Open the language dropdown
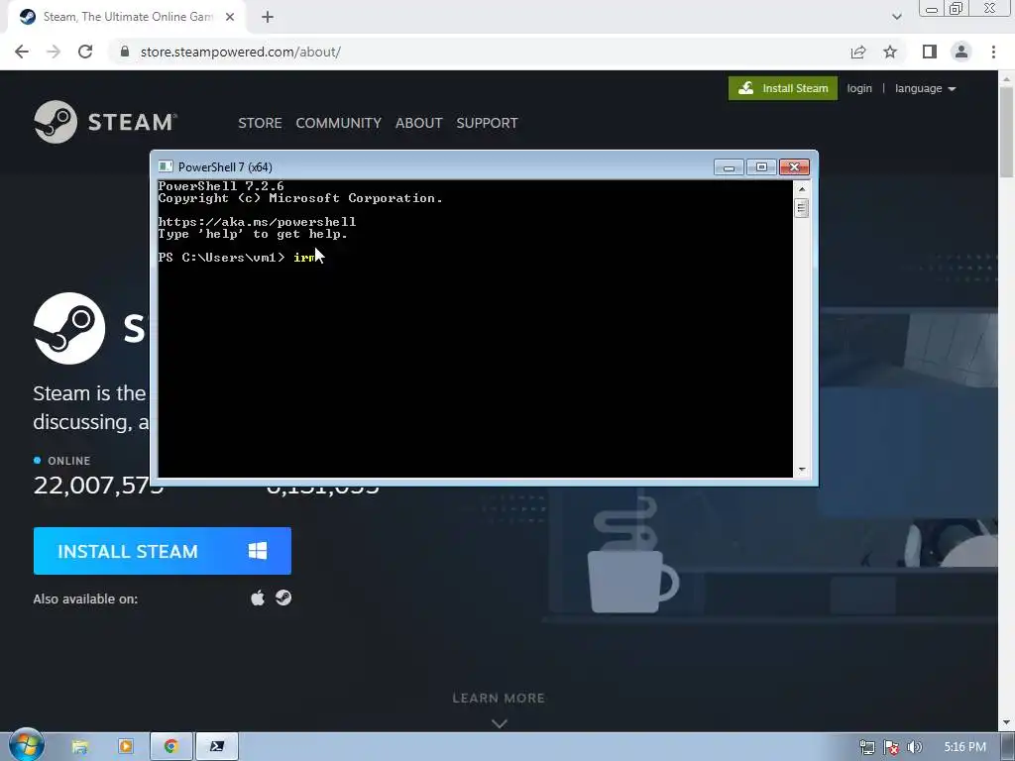The width and height of the screenshot is (1015, 761). pyautogui.click(x=925, y=88)
